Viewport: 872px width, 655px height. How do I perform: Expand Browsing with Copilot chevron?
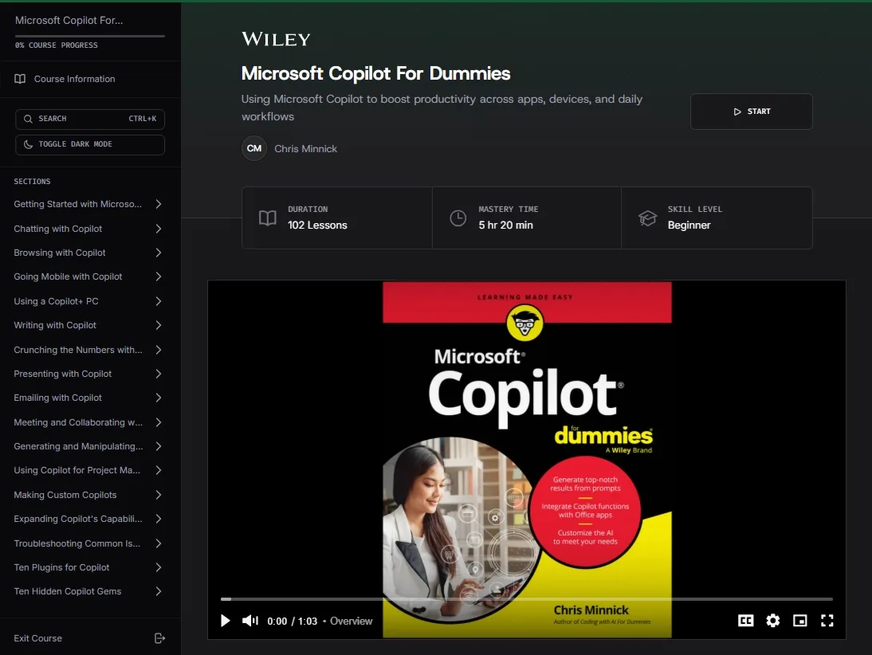click(x=159, y=253)
